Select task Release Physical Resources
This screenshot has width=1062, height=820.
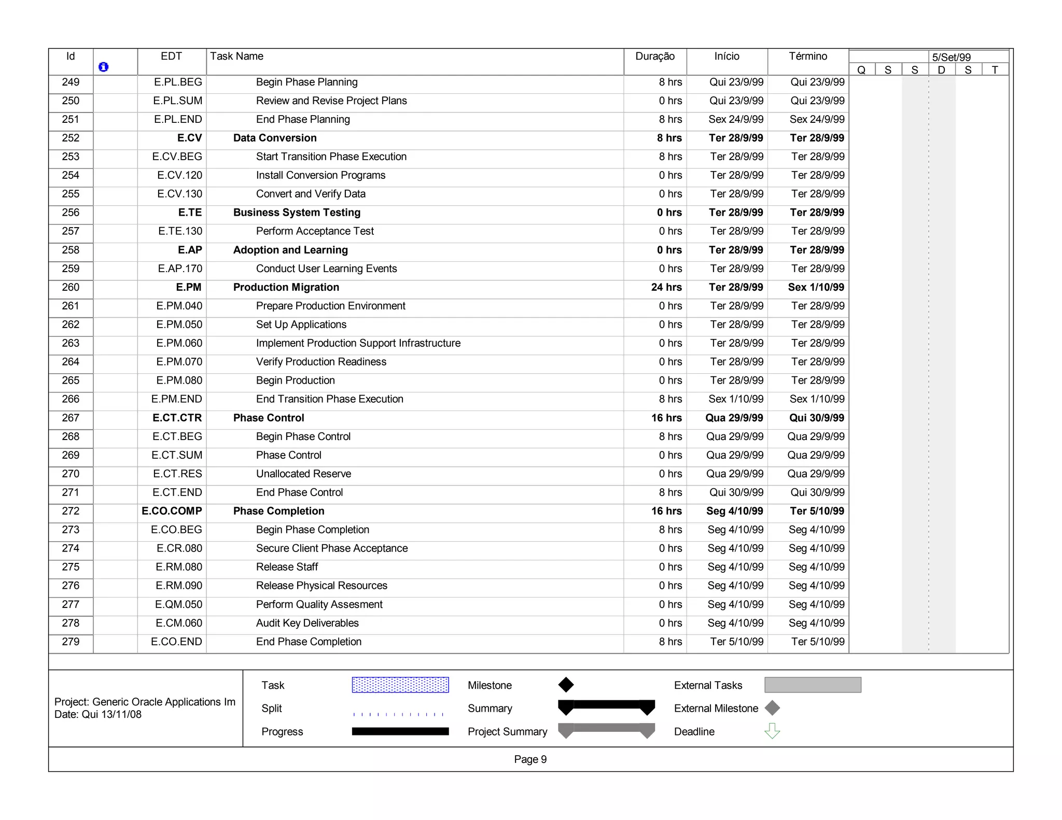click(322, 586)
